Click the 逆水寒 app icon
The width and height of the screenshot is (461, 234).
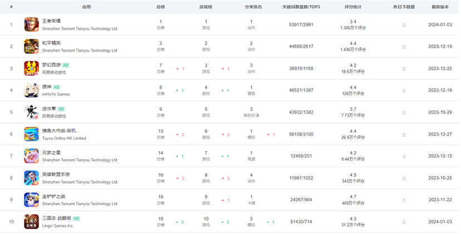pyautogui.click(x=31, y=112)
